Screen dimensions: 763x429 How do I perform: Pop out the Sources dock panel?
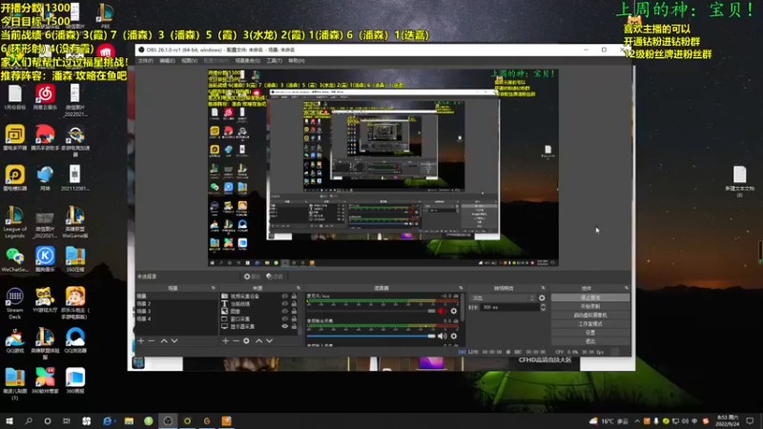point(299,288)
